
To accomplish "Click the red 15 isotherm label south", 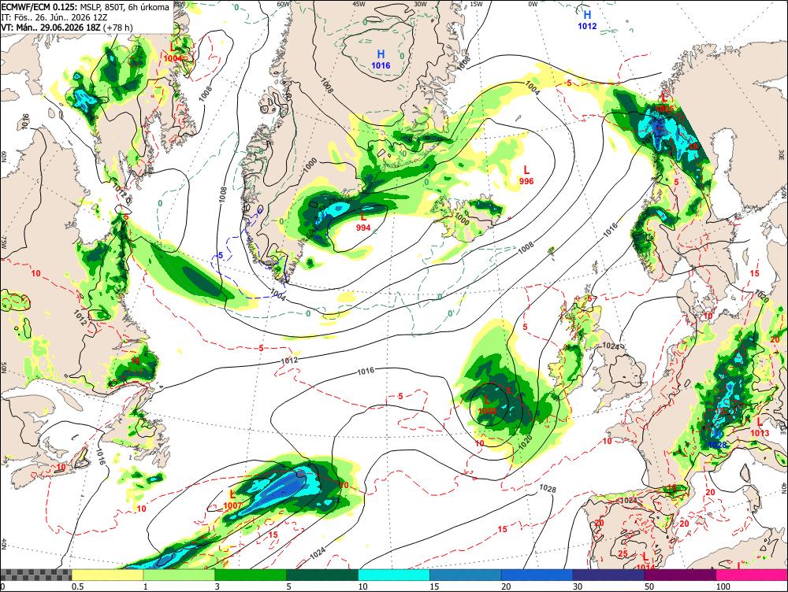I will 503,529.
